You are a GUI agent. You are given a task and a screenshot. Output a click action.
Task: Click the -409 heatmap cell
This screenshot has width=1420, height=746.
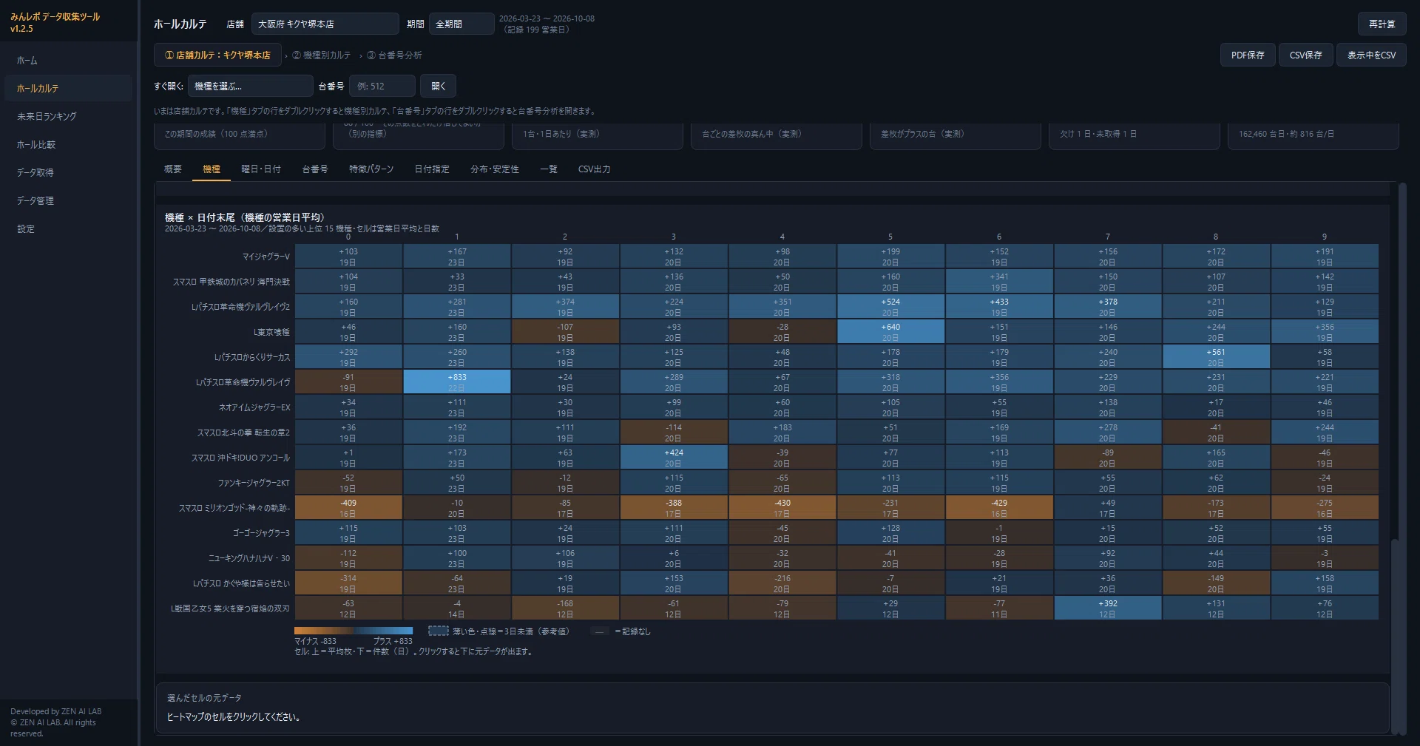pos(348,508)
